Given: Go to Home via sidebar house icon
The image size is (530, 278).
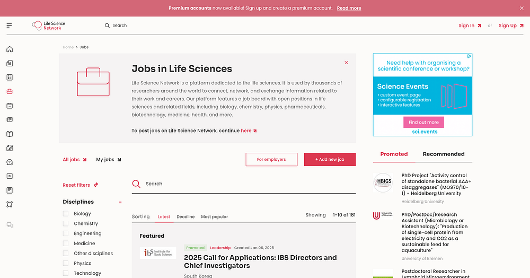Looking at the screenshot, I should pos(10,49).
